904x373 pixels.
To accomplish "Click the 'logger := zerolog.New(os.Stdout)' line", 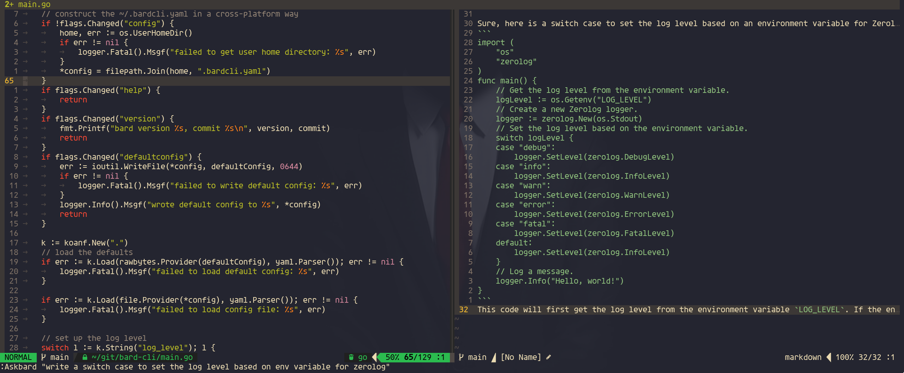I will (569, 119).
